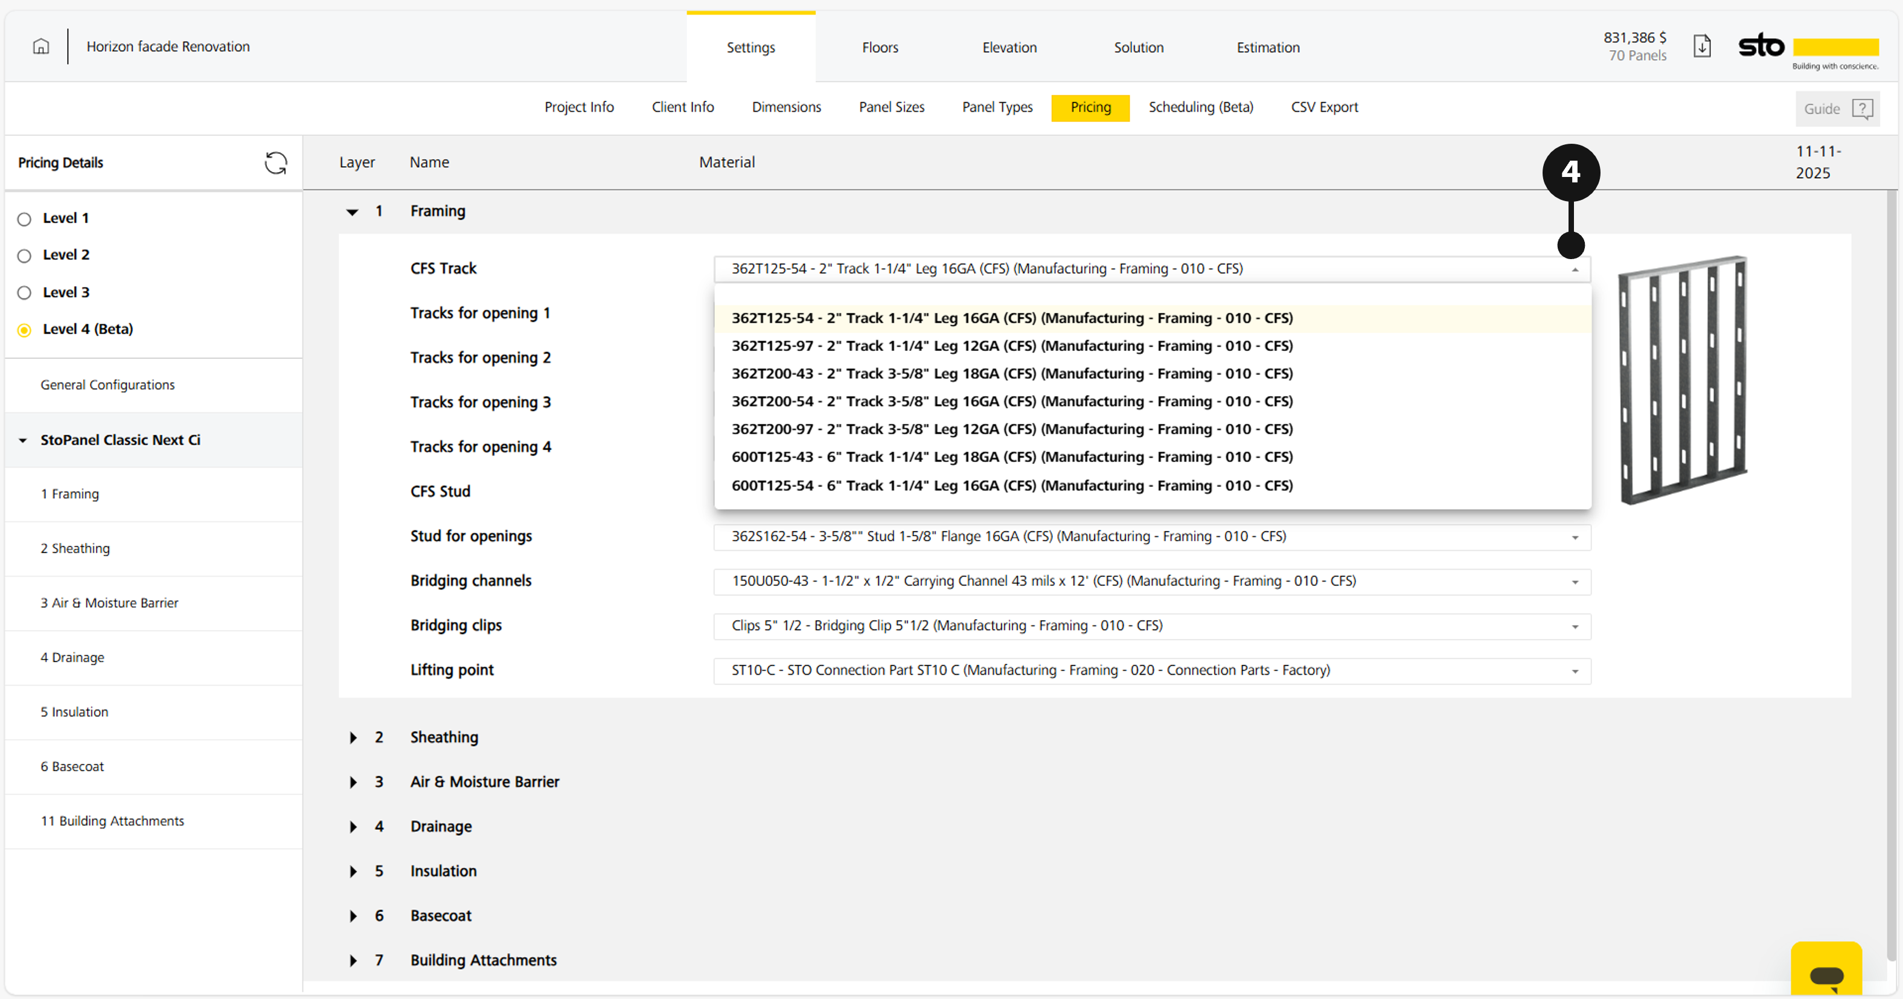
Task: Open the Project Info sub-tab
Action: point(579,107)
